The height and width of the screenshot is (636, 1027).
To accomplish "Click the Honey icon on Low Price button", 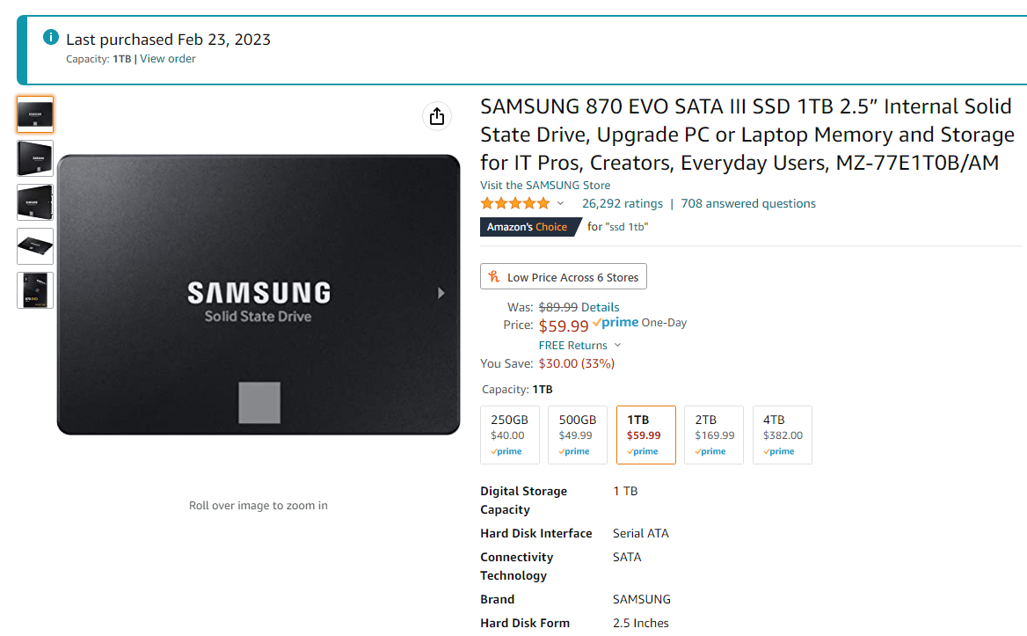I will pyautogui.click(x=494, y=277).
